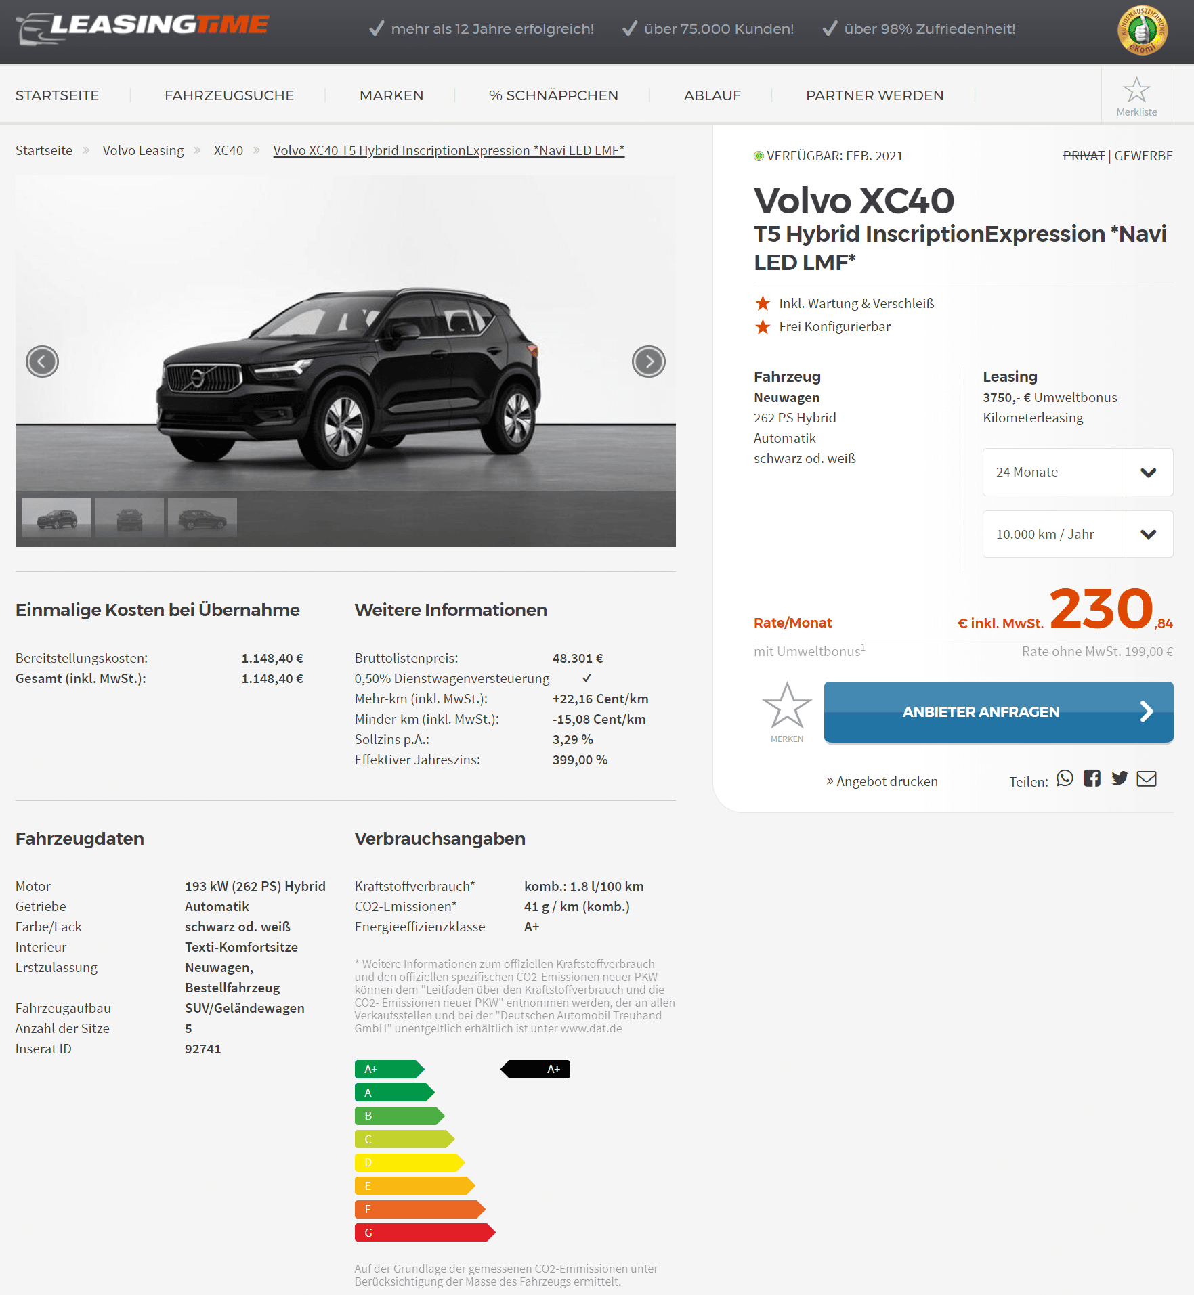Click XC40 breadcrumb link
This screenshot has height=1295, width=1194.
tap(228, 150)
